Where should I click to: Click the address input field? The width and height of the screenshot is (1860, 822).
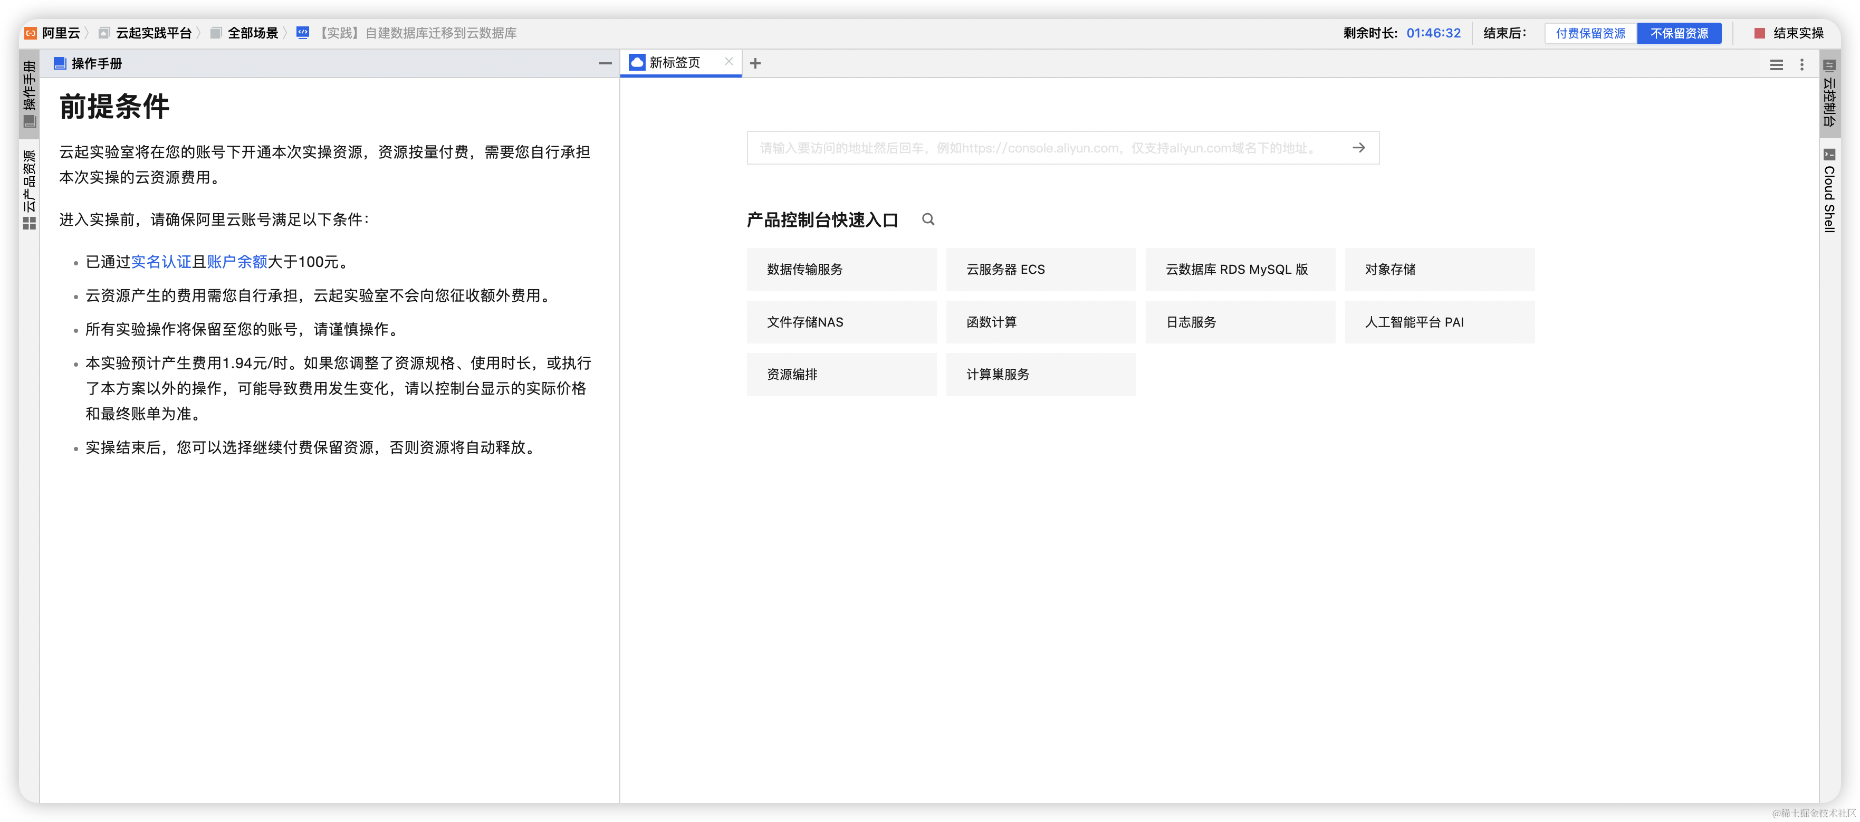(x=1040, y=148)
